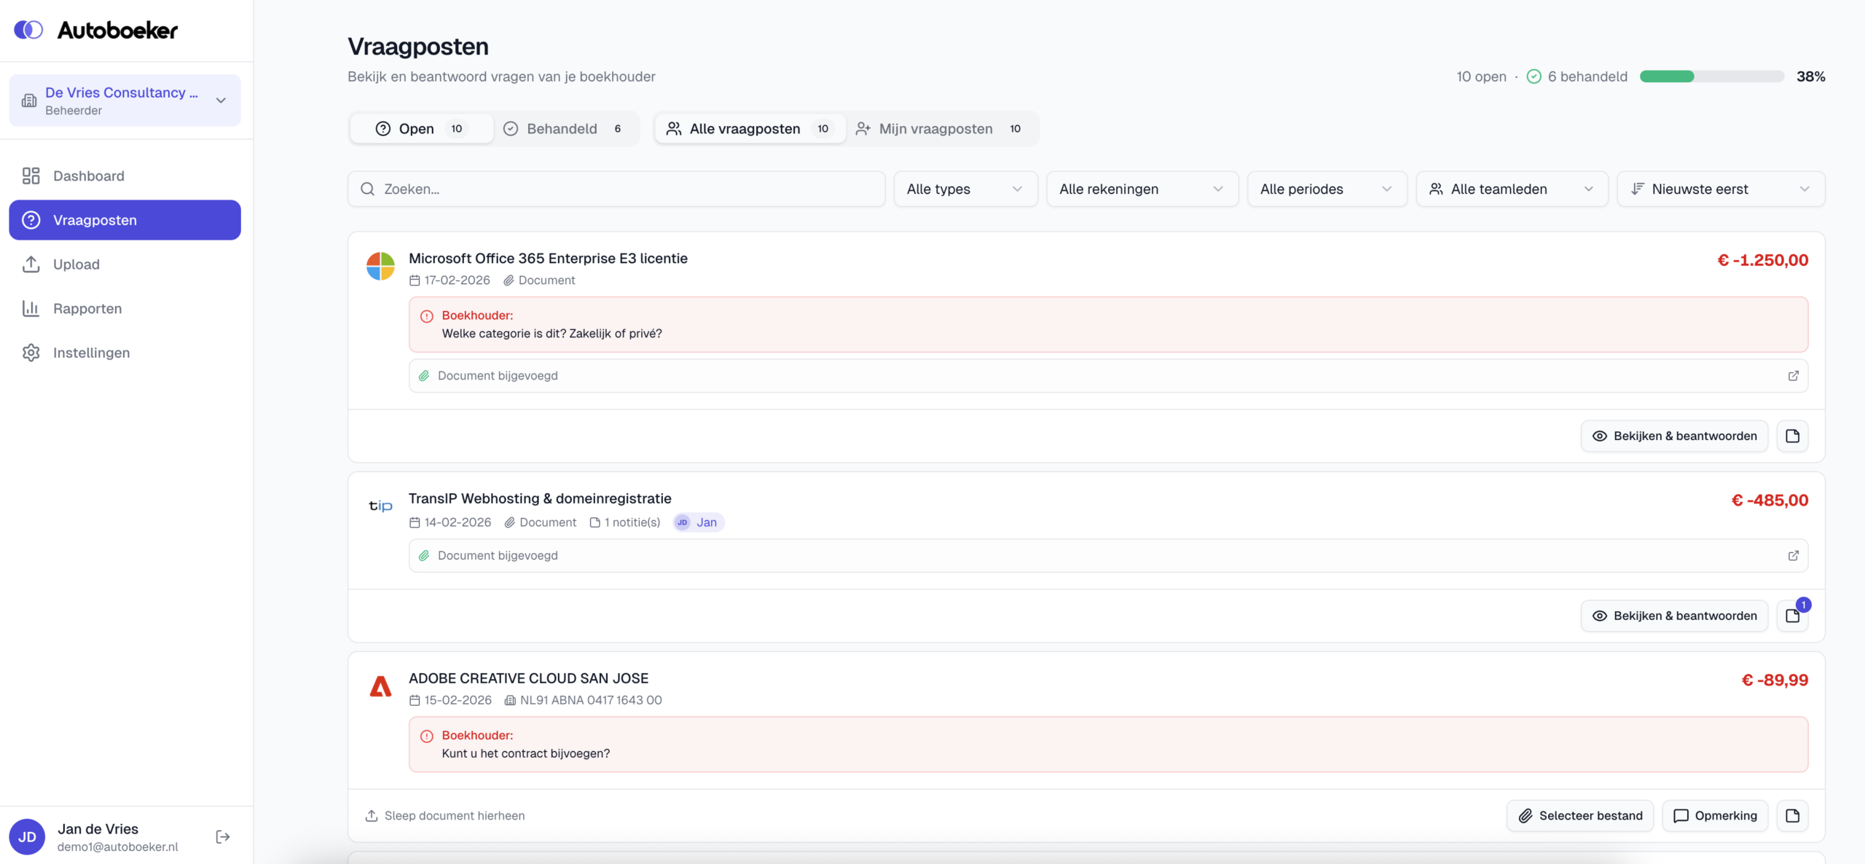Click notes icon on Microsoft Office 365 card

[1792, 436]
